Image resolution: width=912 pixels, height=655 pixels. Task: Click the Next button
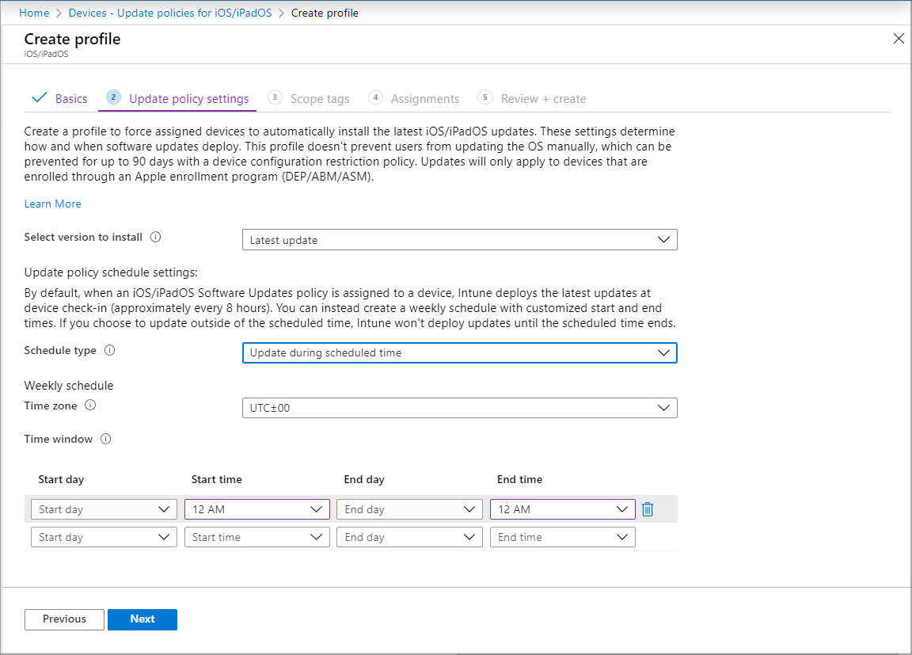[x=142, y=619]
